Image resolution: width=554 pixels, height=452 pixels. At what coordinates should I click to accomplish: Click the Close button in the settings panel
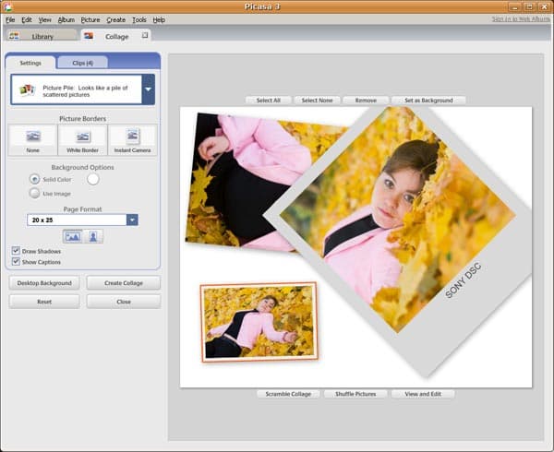click(x=124, y=302)
